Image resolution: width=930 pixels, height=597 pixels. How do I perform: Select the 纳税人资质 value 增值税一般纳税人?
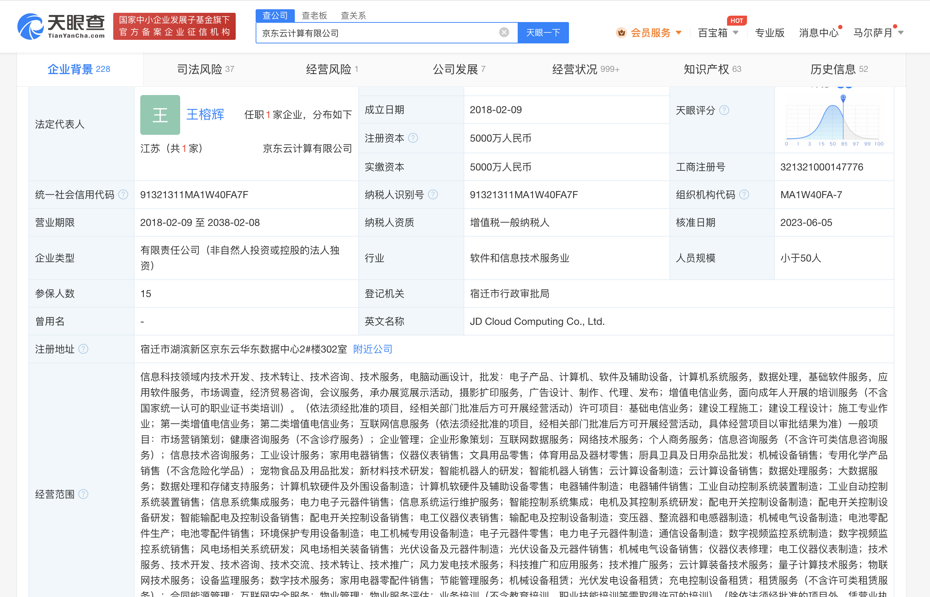click(x=510, y=223)
